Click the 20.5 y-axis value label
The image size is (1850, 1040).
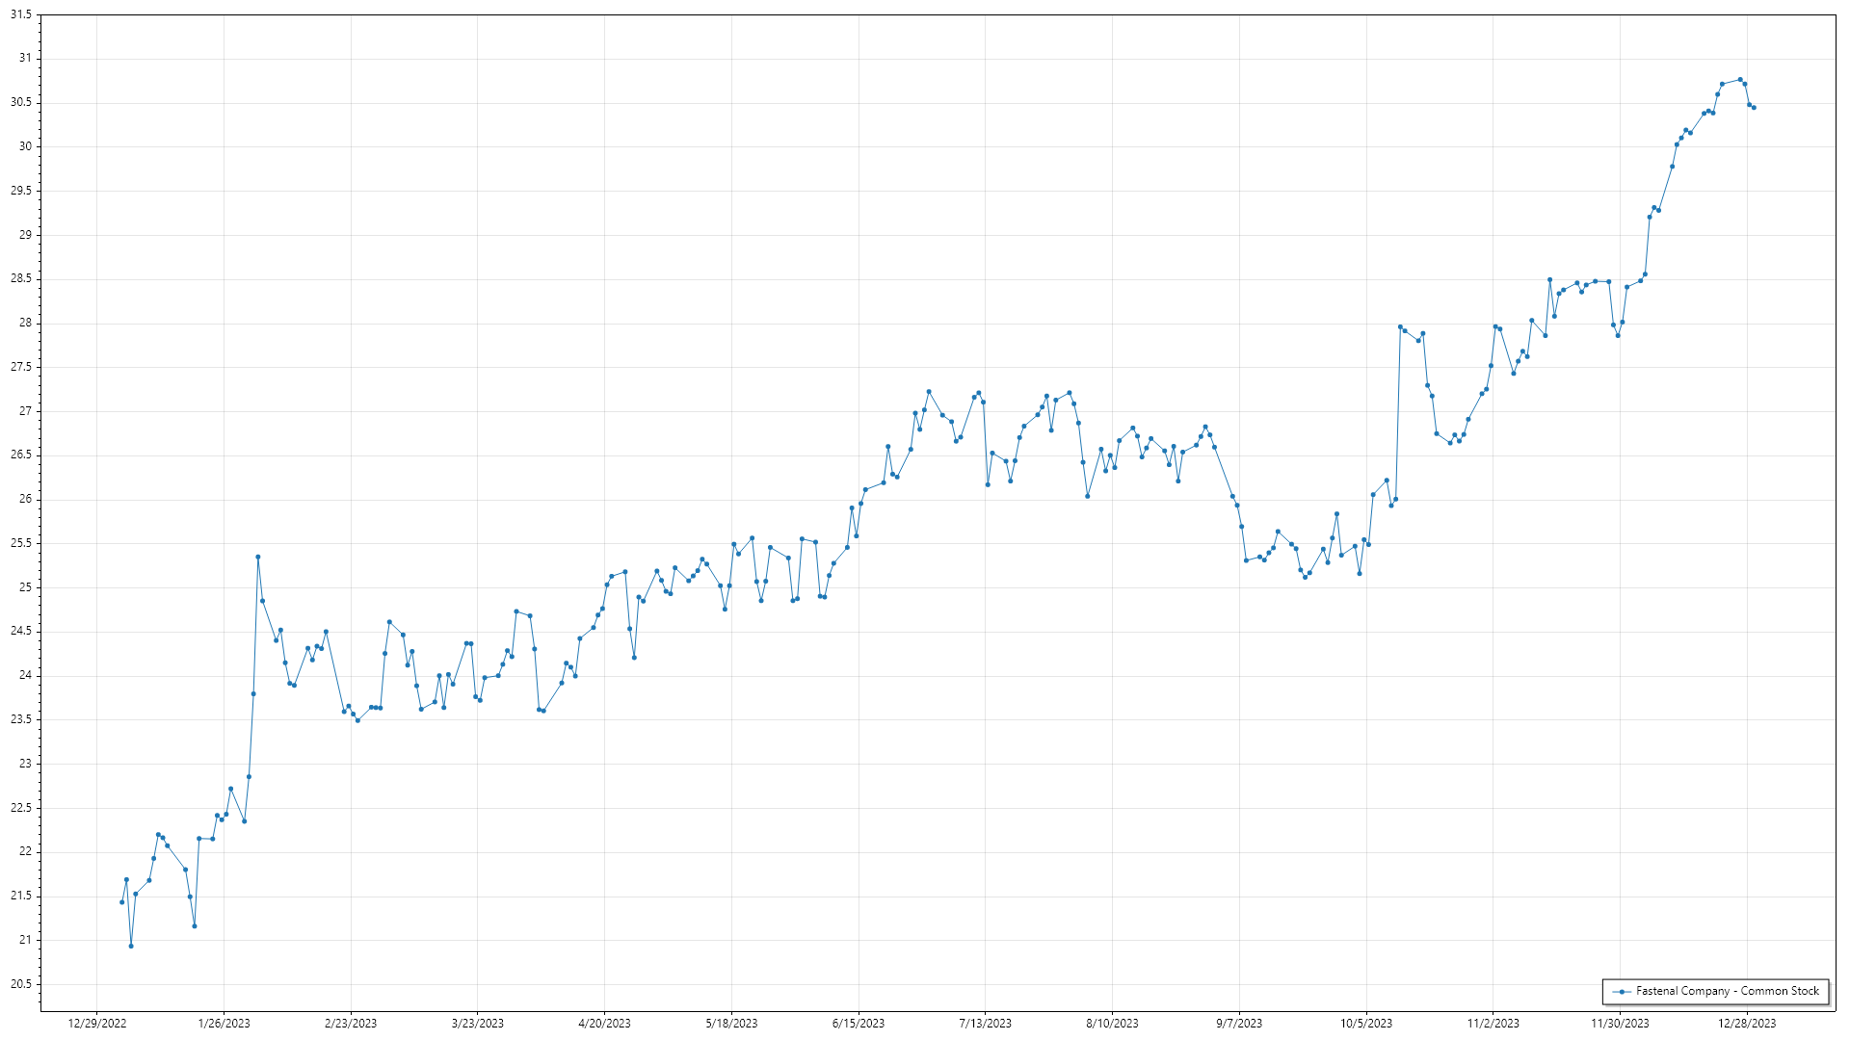click(21, 984)
